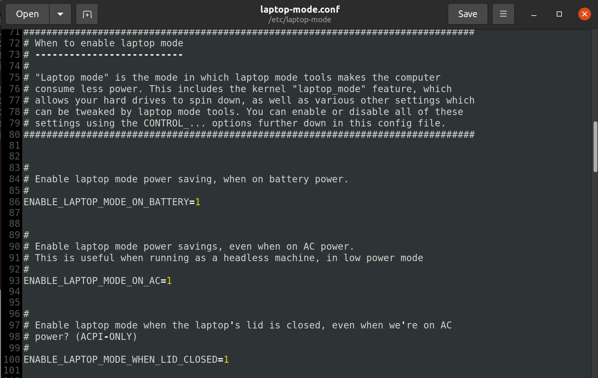Maximize the editor window
The image size is (598, 378).
(x=559, y=14)
